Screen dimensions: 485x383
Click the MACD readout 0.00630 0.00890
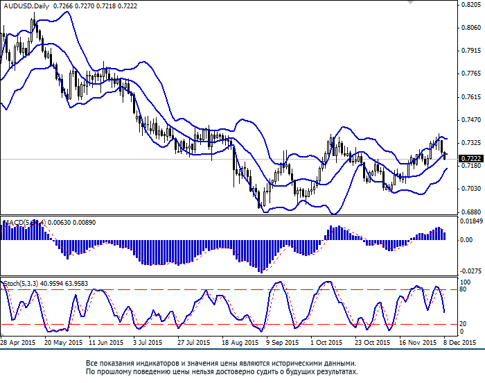pyautogui.click(x=72, y=223)
